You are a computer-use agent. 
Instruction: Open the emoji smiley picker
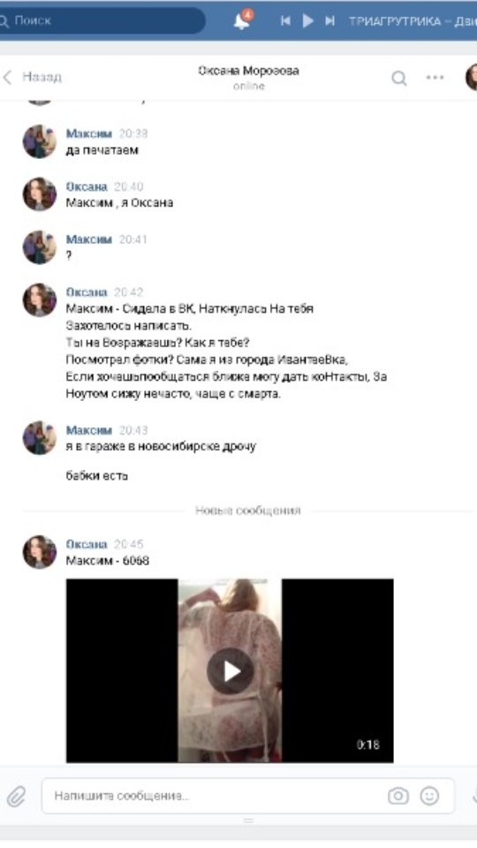[430, 796]
